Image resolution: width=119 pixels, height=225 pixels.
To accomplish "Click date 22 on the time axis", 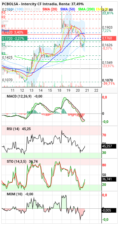I will tap(96, 90).
